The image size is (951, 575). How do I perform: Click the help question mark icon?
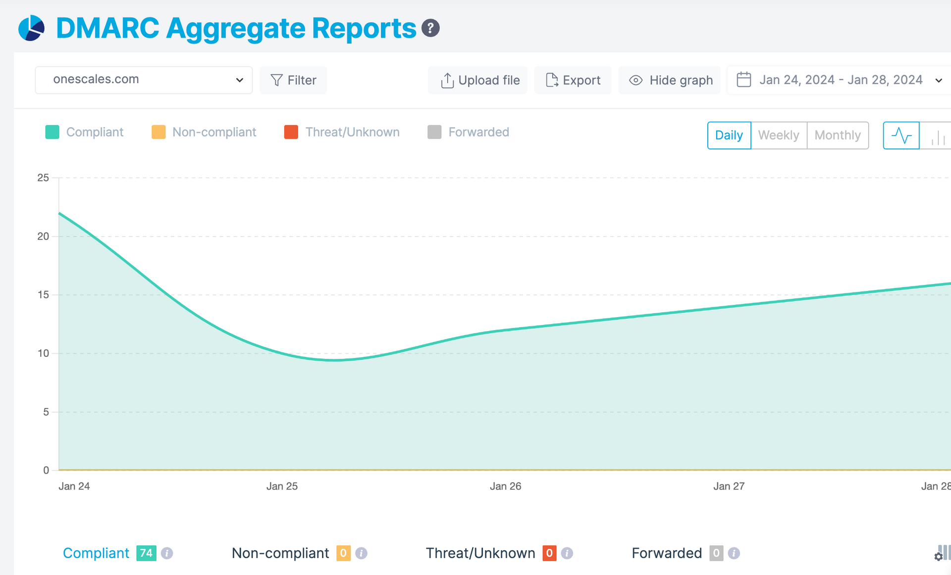click(430, 28)
